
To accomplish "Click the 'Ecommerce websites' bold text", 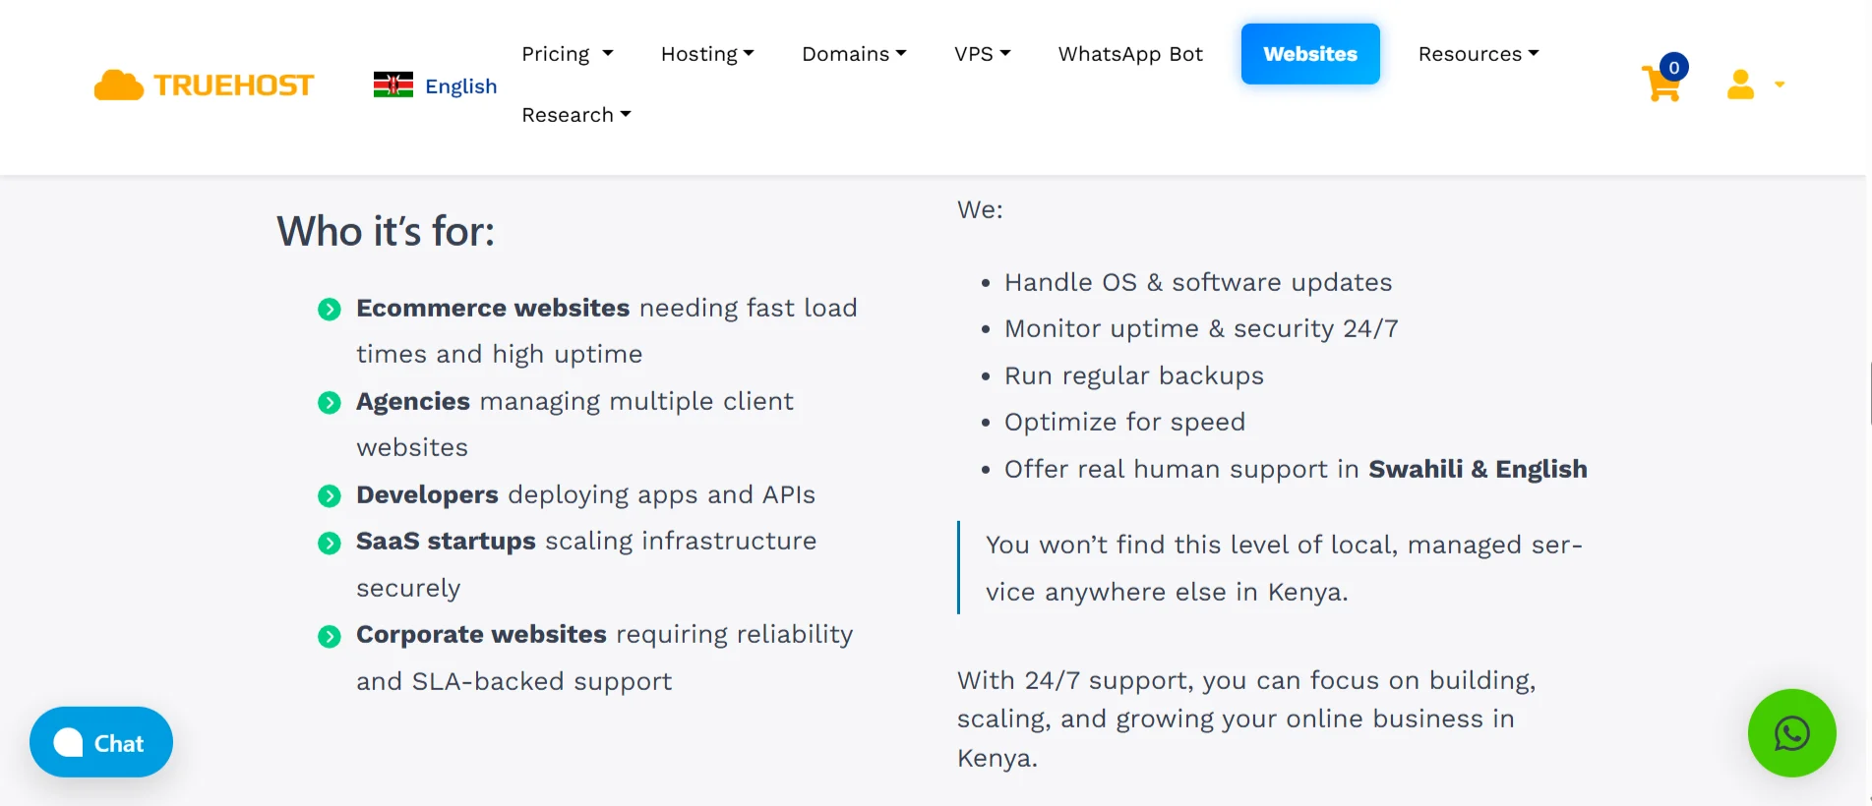I will tap(493, 308).
